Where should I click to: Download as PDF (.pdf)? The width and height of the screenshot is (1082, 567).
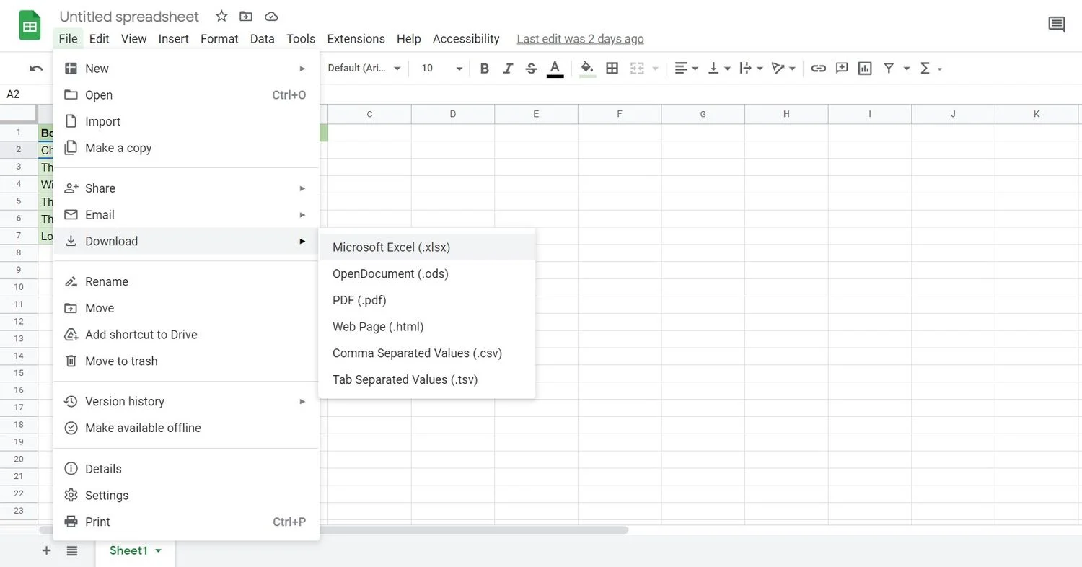(427, 300)
